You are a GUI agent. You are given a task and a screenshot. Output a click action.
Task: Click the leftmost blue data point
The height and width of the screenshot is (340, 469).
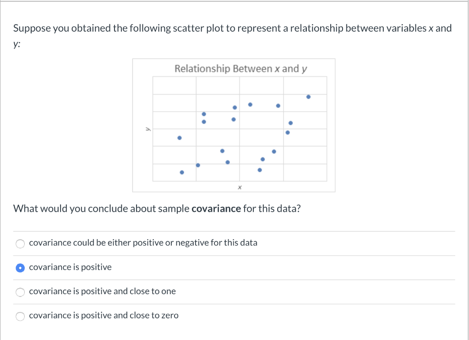pyautogui.click(x=180, y=137)
